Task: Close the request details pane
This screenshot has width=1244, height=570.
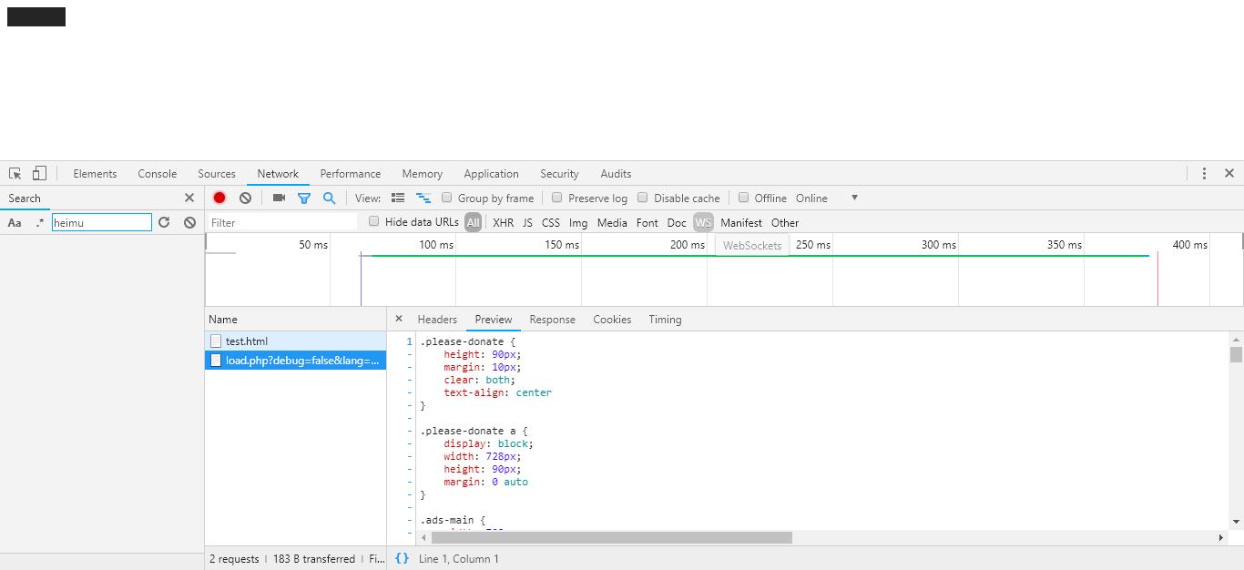Action: [399, 319]
